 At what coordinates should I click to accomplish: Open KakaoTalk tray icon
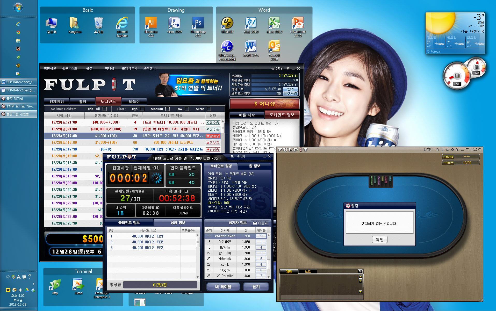point(8,290)
